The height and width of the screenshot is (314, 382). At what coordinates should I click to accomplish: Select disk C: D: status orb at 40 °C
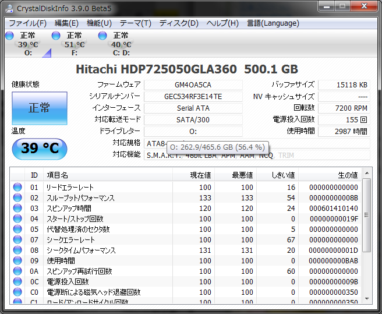pos(102,36)
